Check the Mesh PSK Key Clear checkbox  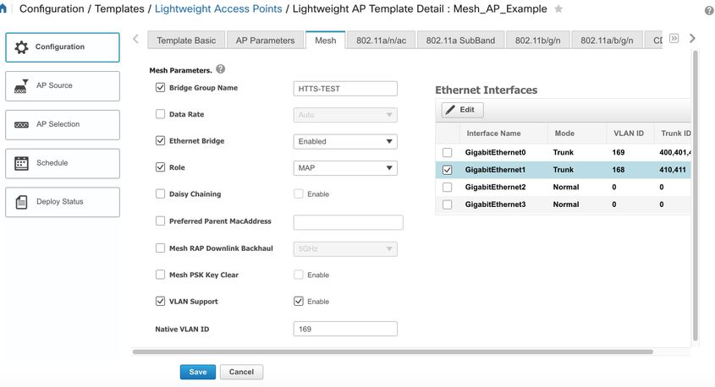160,275
